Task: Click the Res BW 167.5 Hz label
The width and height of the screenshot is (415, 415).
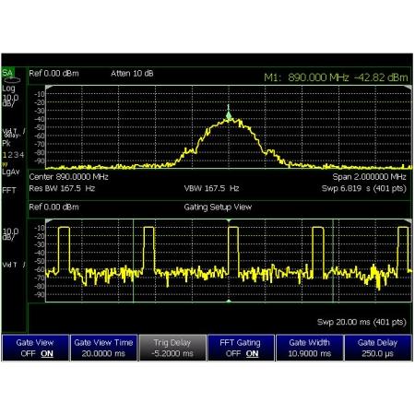Action: tap(62, 188)
